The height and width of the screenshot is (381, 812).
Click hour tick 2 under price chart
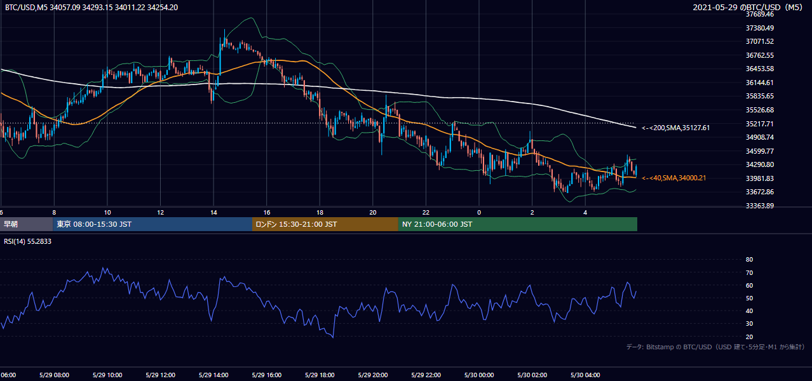click(532, 212)
